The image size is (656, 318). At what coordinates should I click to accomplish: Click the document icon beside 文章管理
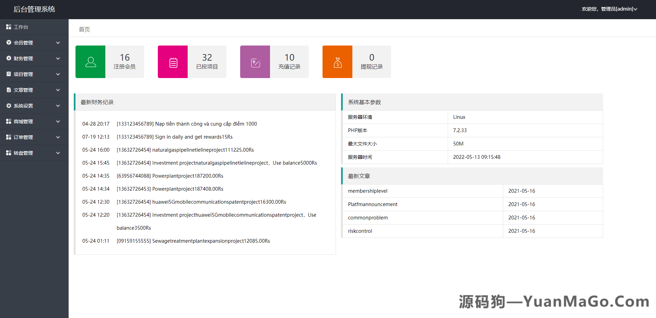[9, 90]
